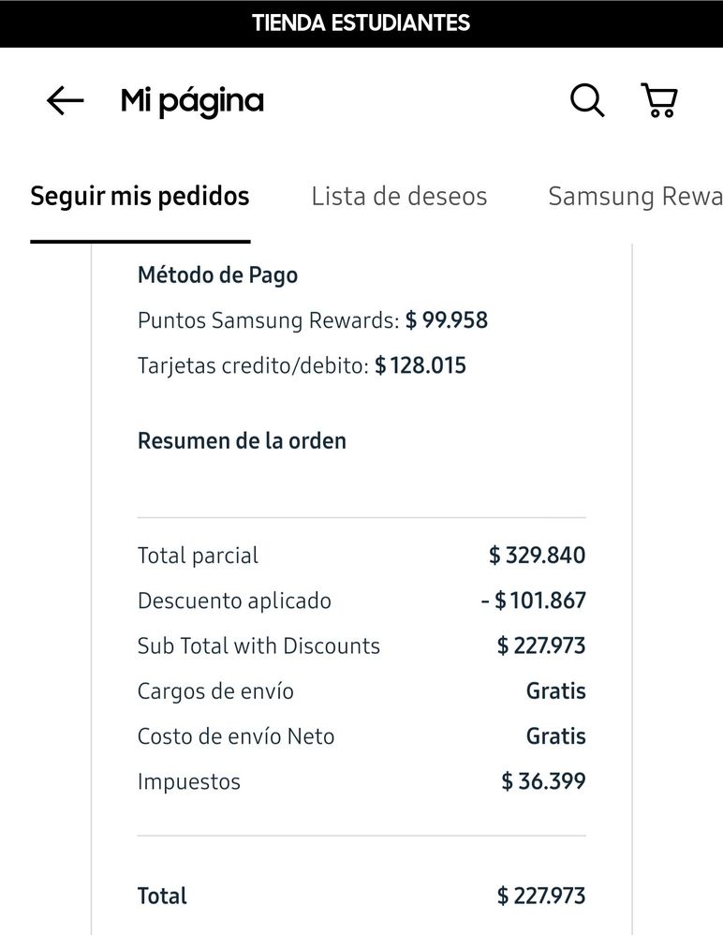Click the Tarjetas credito/debito amount
Image resolution: width=723 pixels, height=935 pixels.
[x=421, y=365]
